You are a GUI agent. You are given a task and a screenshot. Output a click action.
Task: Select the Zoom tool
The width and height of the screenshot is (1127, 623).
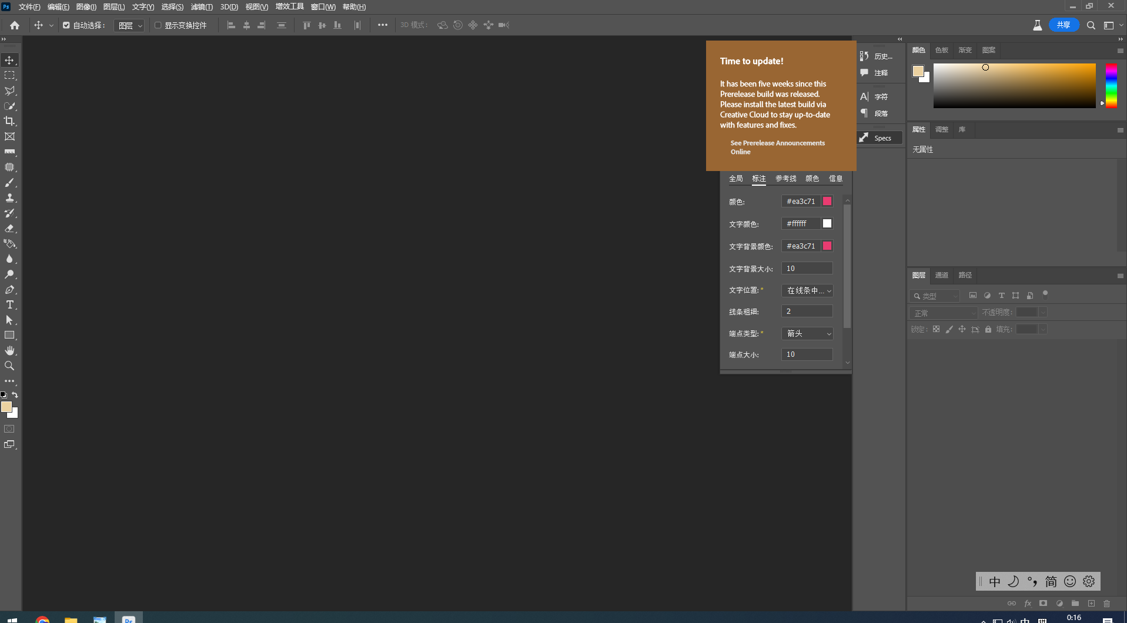(x=9, y=366)
